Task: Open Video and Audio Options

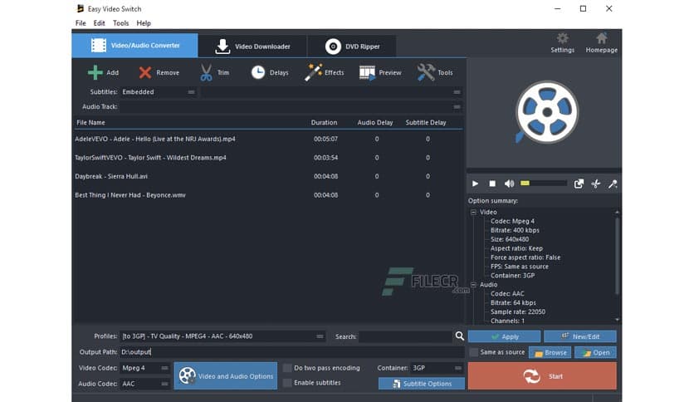Action: [226, 376]
